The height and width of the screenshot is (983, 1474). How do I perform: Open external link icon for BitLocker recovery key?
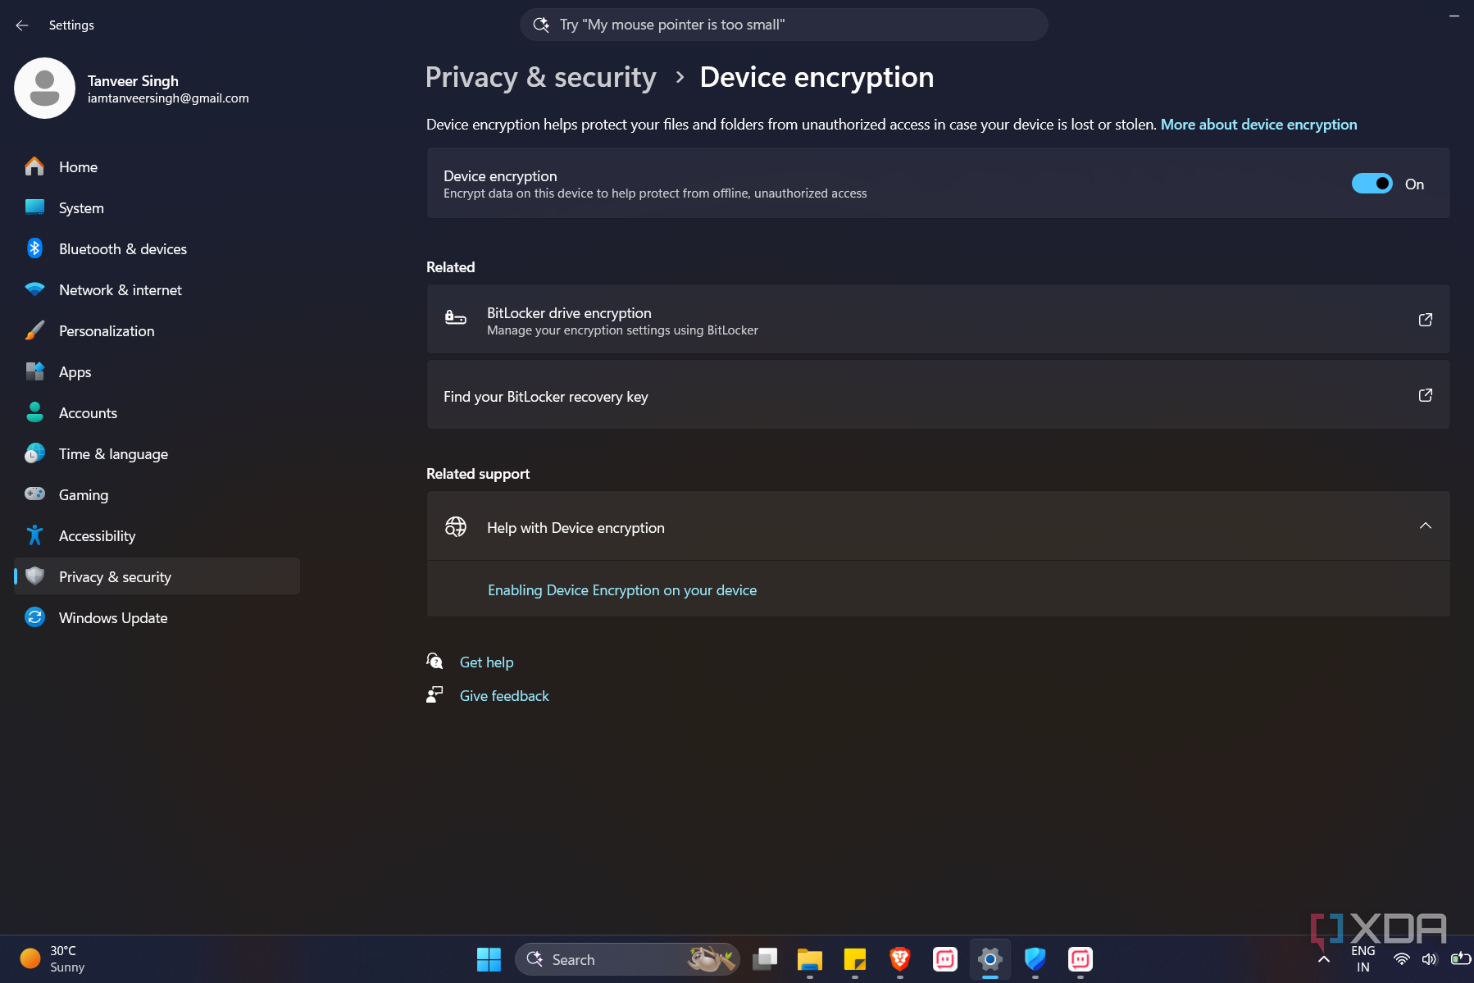click(x=1425, y=395)
